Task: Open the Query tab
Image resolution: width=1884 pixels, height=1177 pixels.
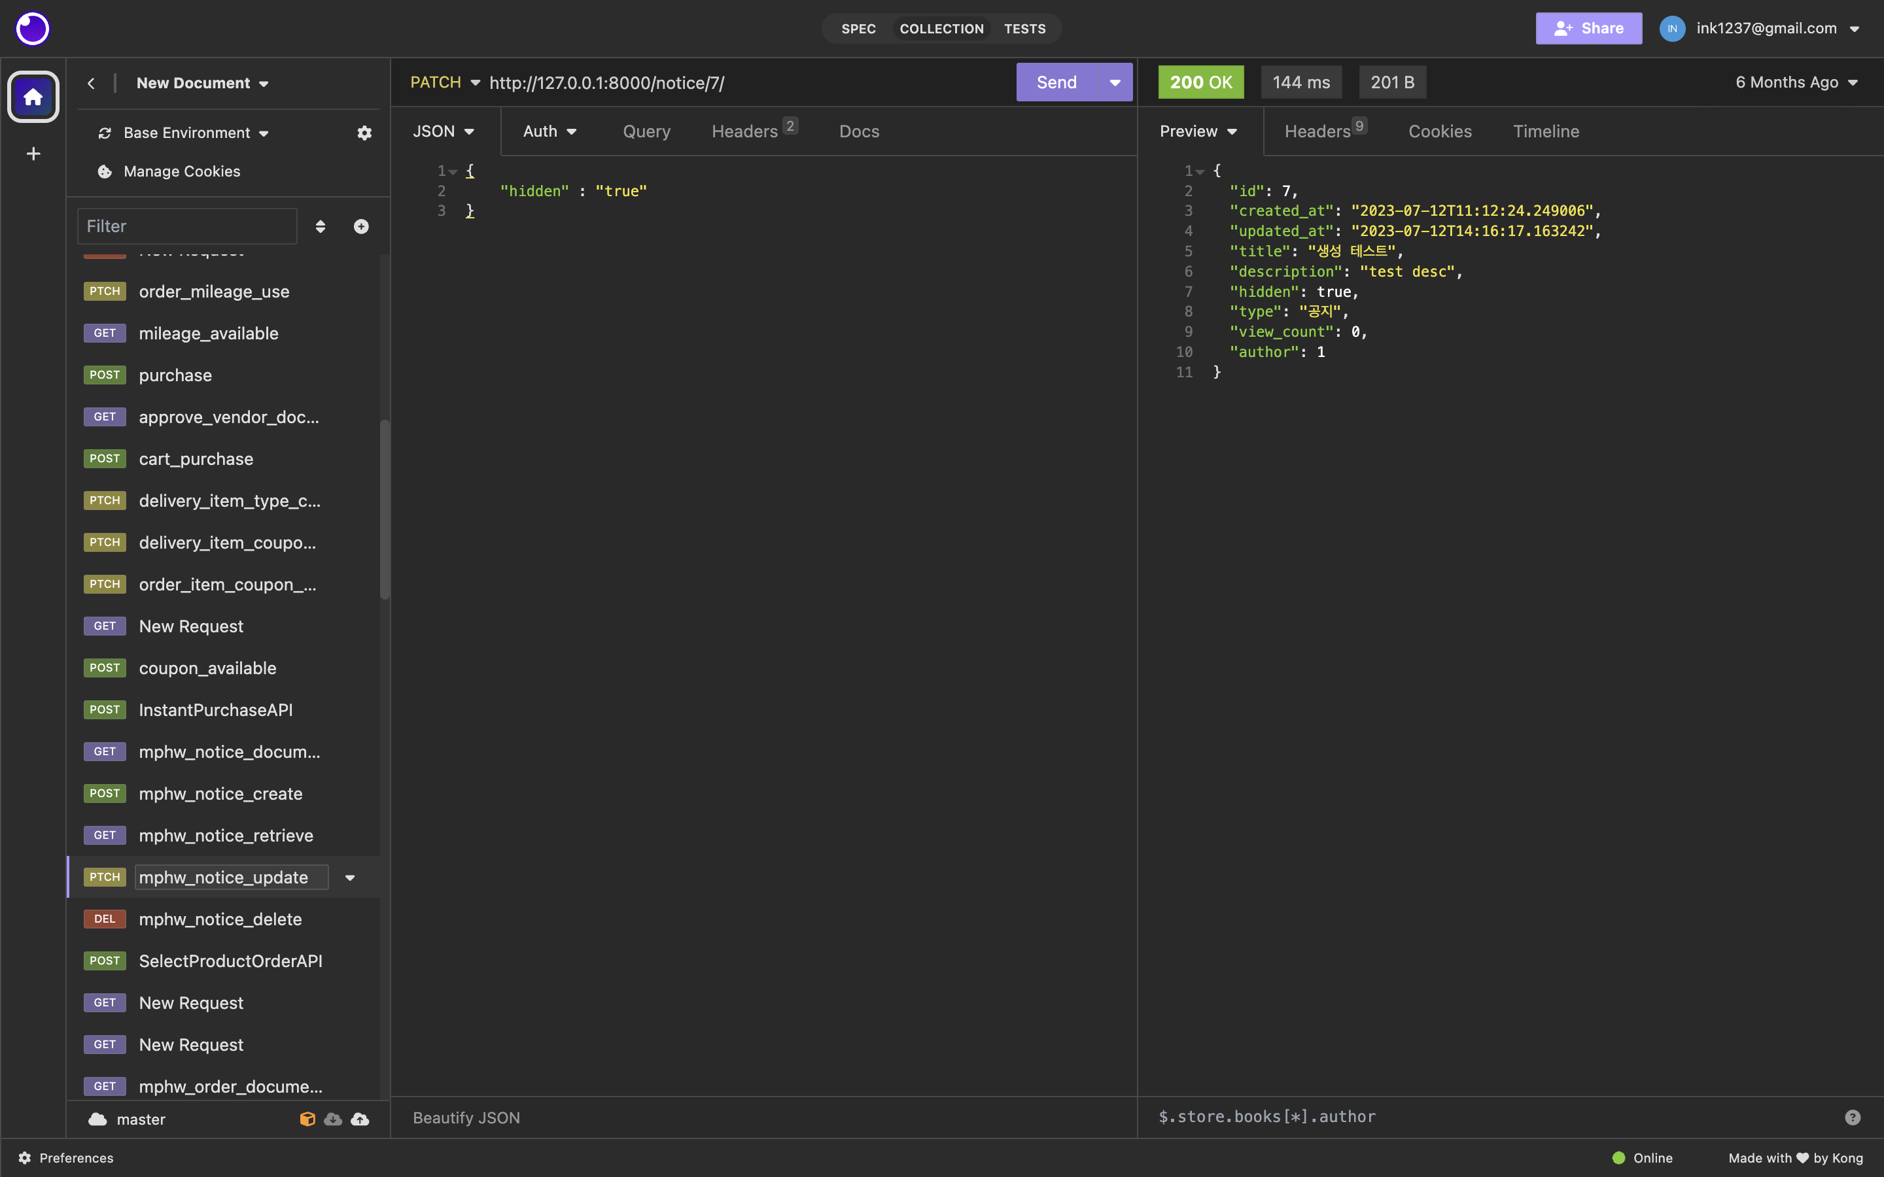Action: coord(646,131)
